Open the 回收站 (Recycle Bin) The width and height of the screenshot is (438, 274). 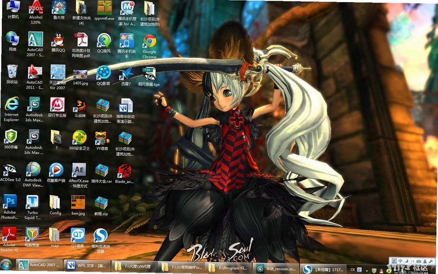12,74
